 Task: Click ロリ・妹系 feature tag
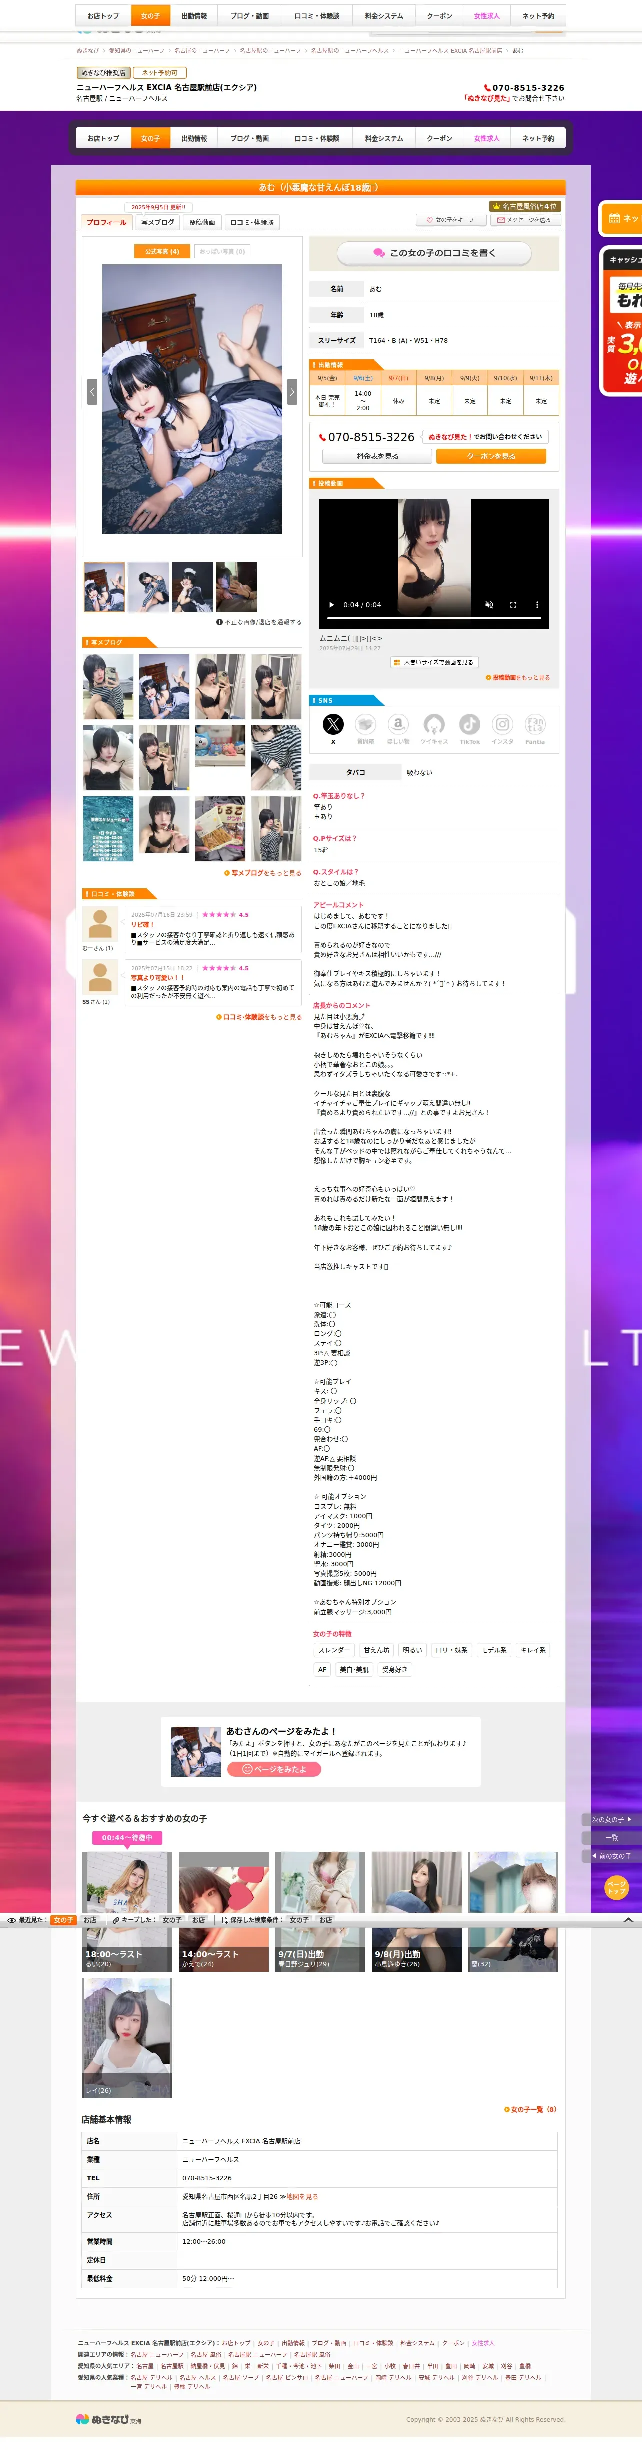452,1650
